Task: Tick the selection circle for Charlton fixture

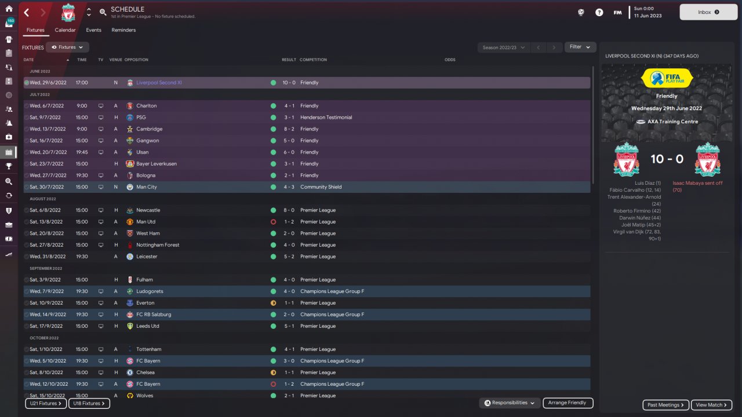Action: (x=27, y=106)
